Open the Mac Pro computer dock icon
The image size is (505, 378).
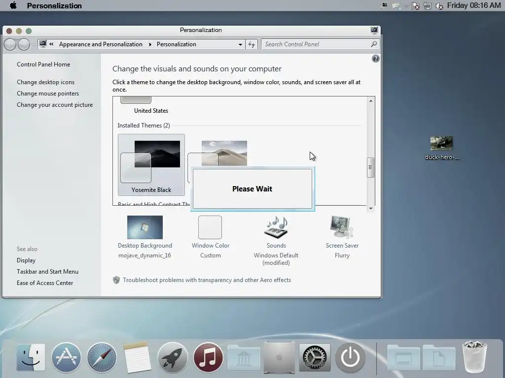click(279, 357)
